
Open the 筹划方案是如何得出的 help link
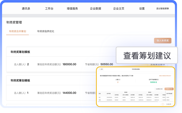[165, 75]
